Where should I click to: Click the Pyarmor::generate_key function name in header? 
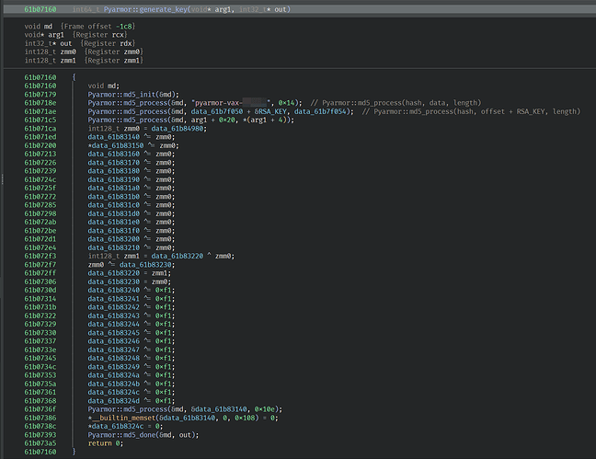point(145,9)
